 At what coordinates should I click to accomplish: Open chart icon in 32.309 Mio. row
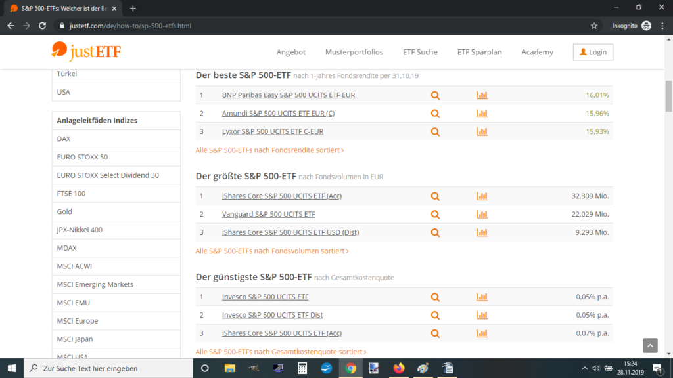(482, 196)
